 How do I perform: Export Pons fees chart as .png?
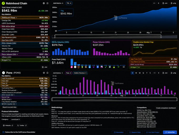[173, 73]
